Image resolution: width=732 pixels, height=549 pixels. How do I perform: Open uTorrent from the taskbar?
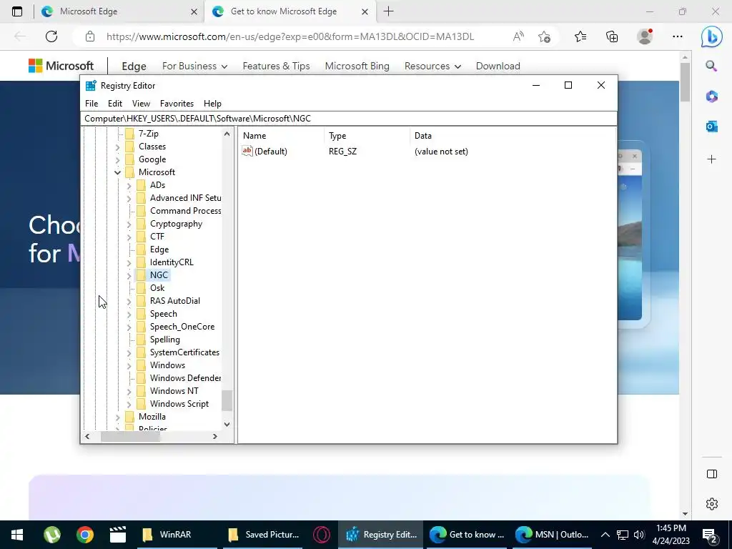(x=51, y=535)
